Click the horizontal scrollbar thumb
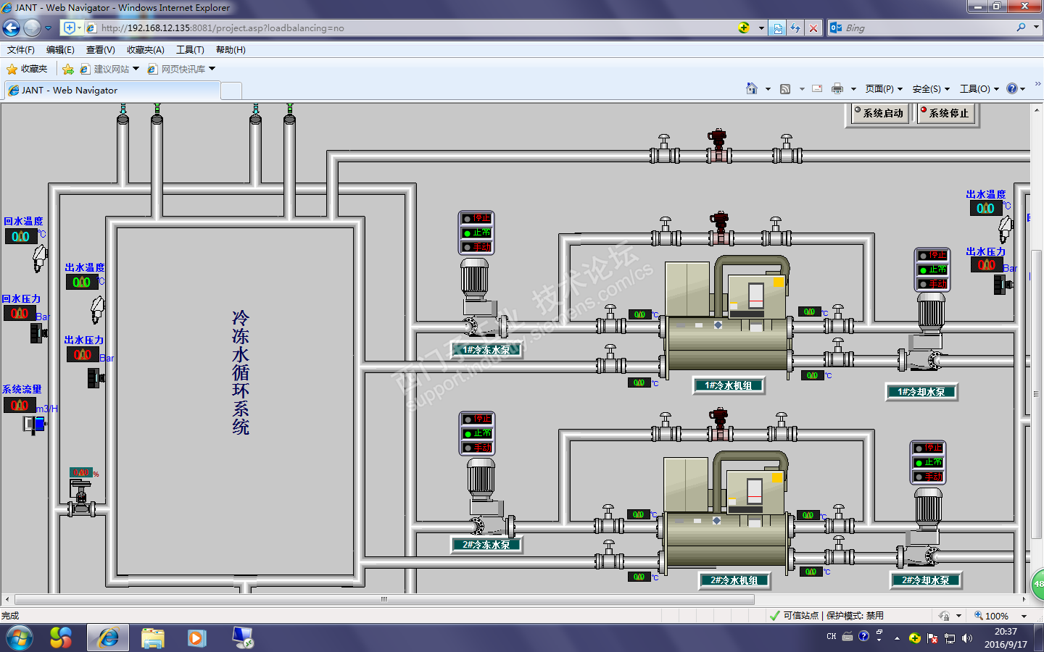This screenshot has width=1044, height=652. tap(384, 600)
